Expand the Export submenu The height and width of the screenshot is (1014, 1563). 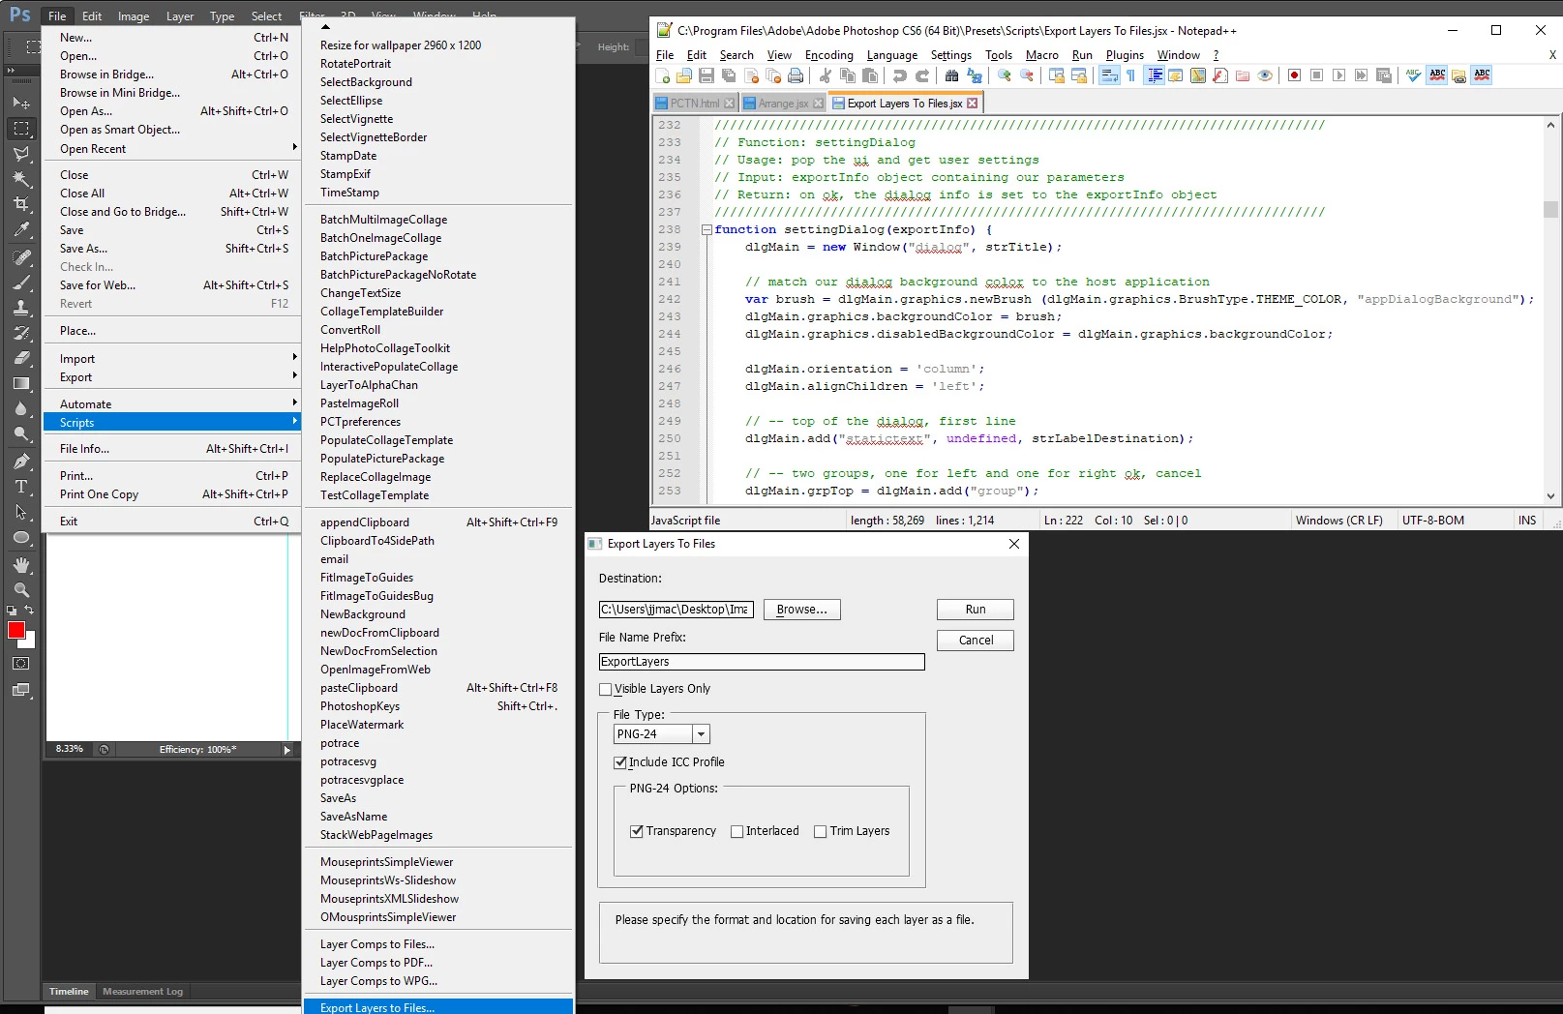pyautogui.click(x=172, y=377)
